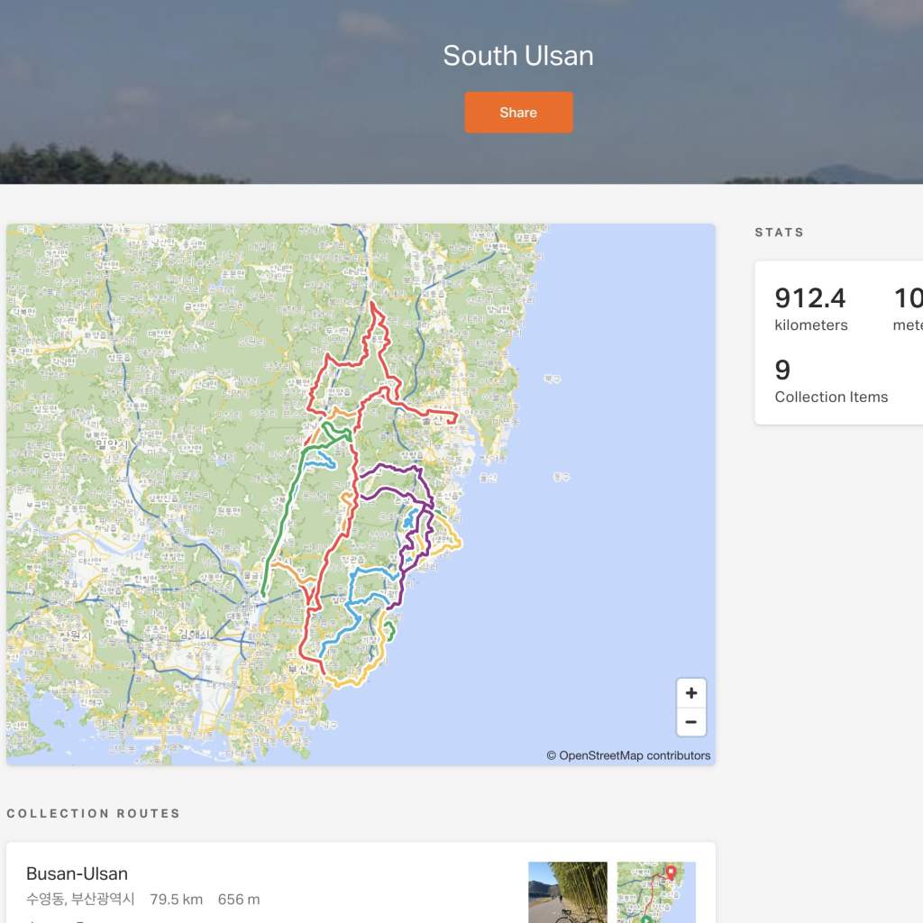Open the Busan-Ulsan route title
The width and height of the screenshot is (923, 923).
77,873
